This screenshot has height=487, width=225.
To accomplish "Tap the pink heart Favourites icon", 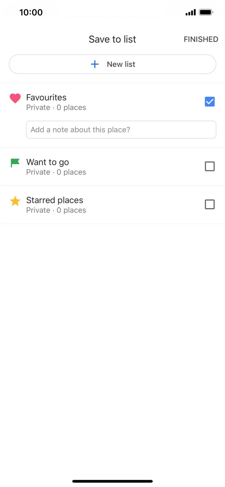I will pyautogui.click(x=15, y=98).
